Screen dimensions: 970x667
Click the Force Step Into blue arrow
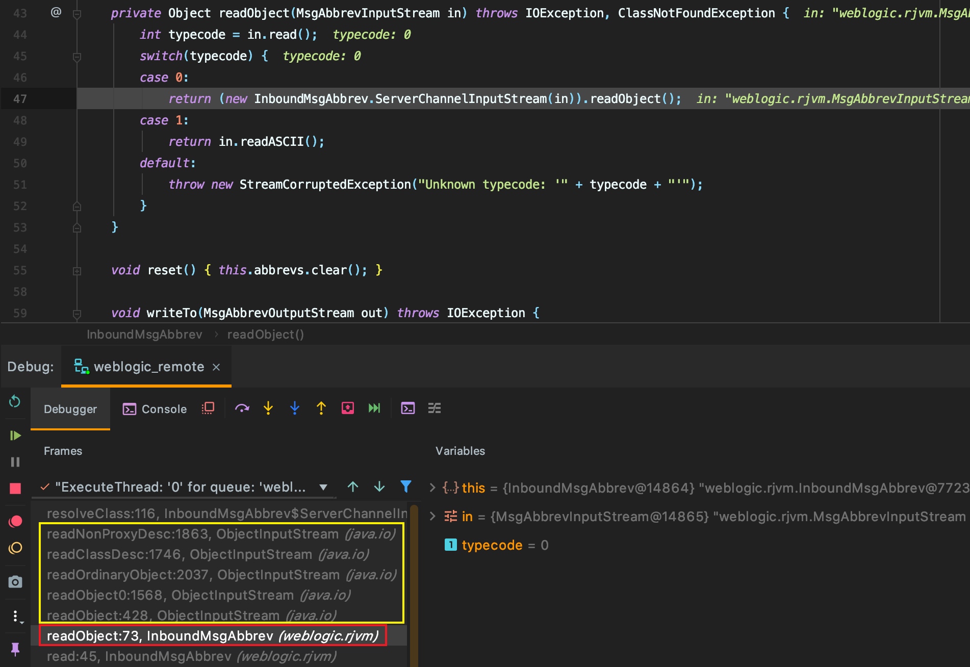[295, 408]
